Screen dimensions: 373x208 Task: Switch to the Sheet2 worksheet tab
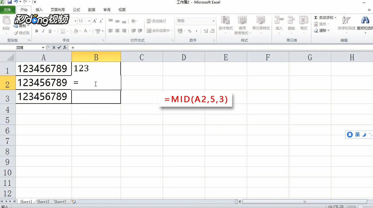click(x=42, y=201)
